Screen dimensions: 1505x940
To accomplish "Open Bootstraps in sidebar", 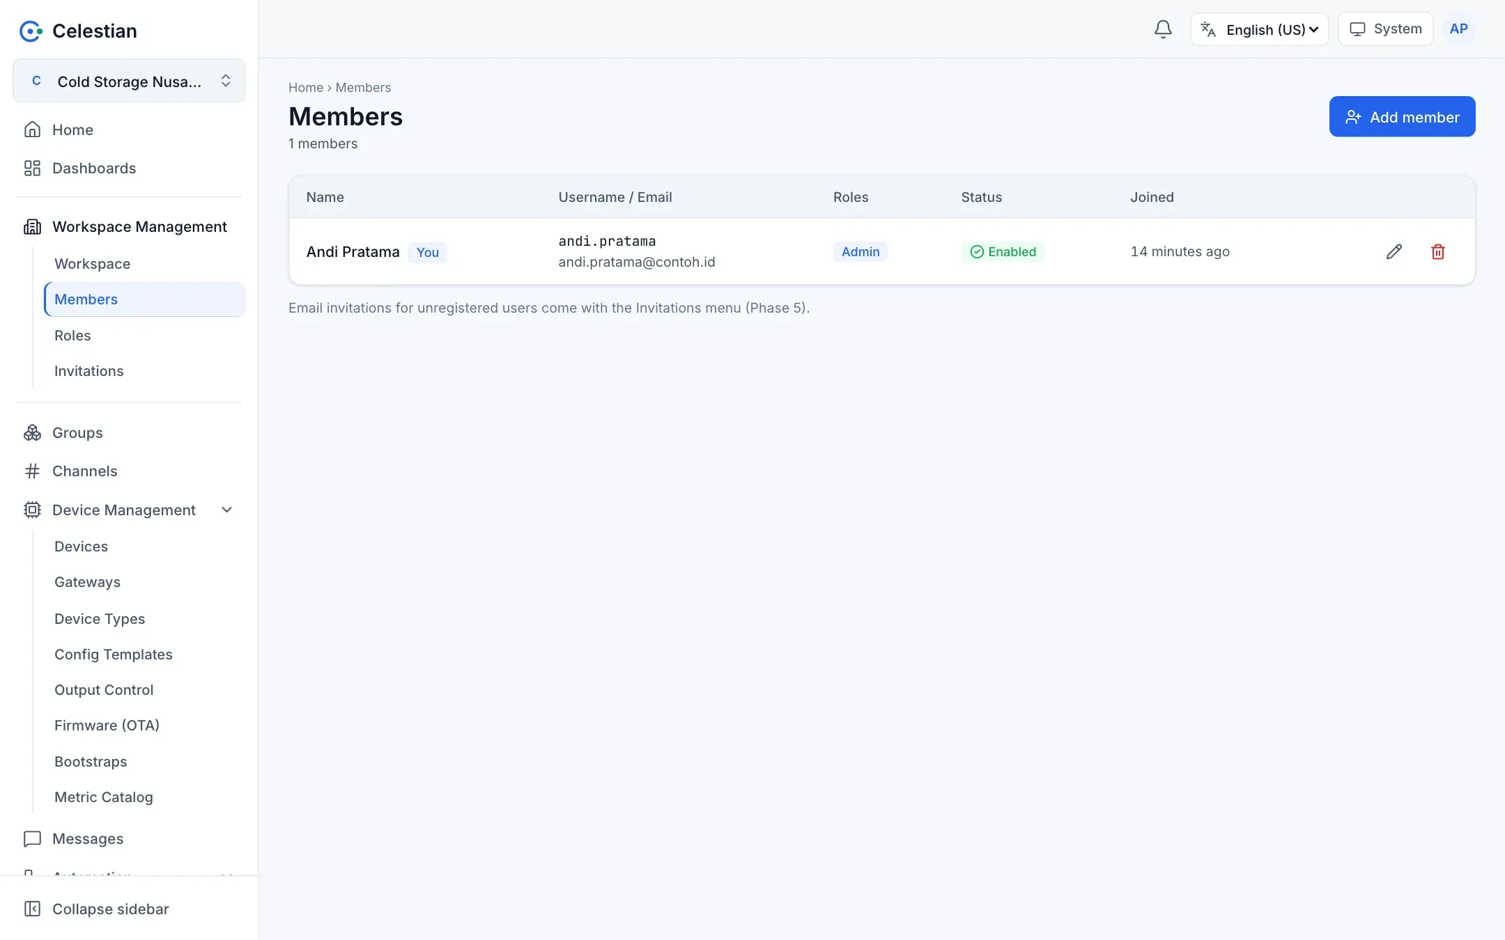I will pos(91,762).
